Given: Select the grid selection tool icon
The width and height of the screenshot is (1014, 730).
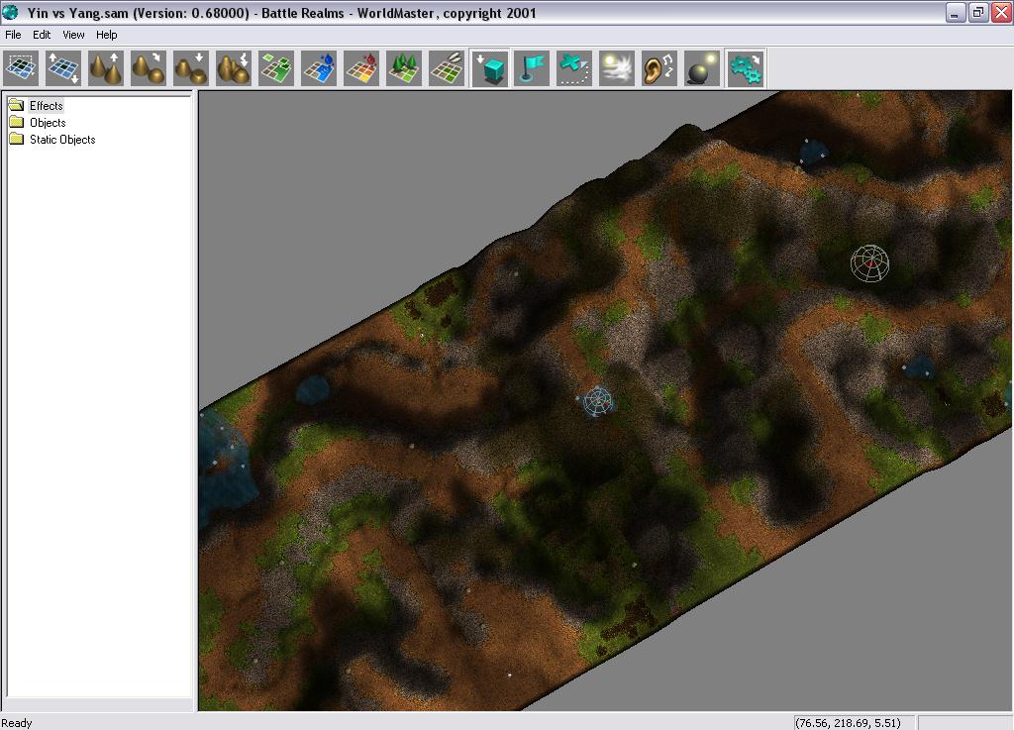Looking at the screenshot, I should click(21, 68).
